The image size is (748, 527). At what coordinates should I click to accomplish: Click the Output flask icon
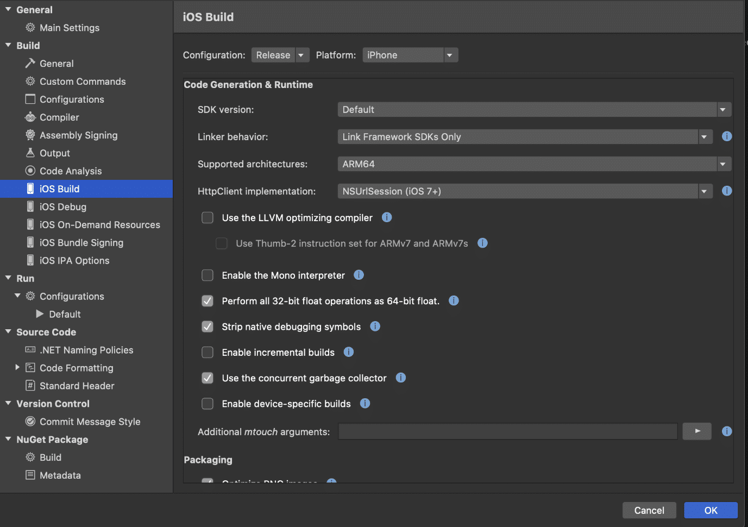tap(30, 153)
